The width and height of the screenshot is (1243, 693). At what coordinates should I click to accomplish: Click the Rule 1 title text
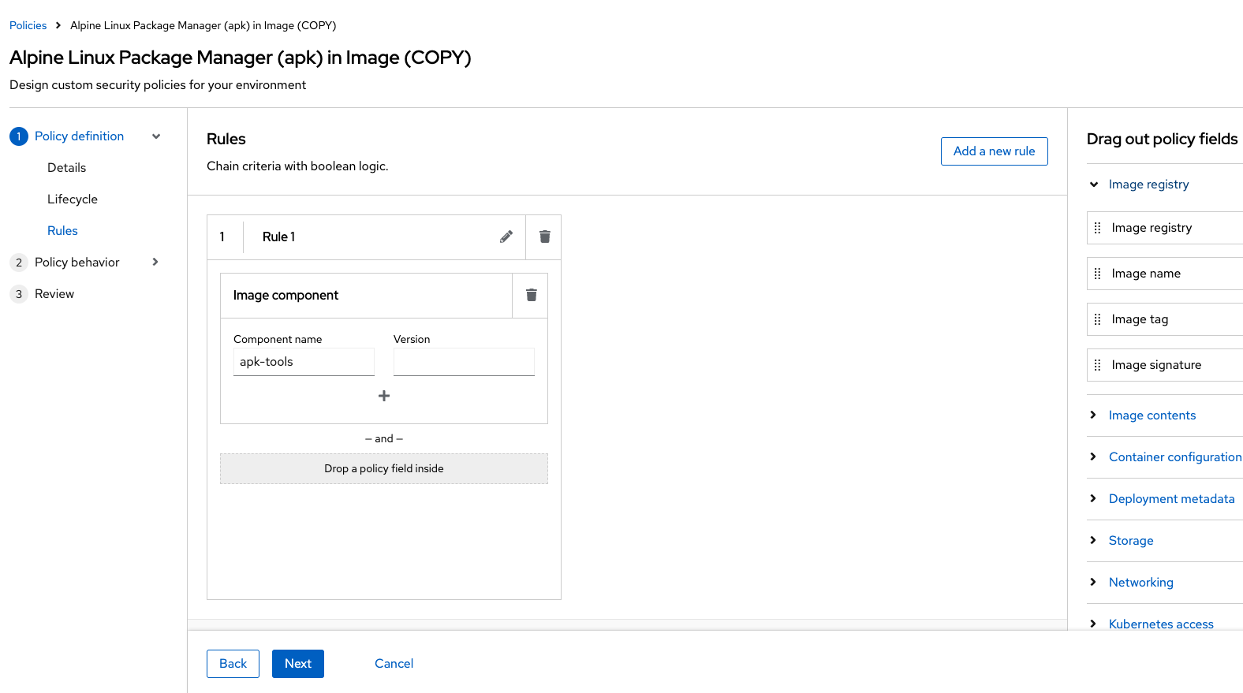point(278,237)
